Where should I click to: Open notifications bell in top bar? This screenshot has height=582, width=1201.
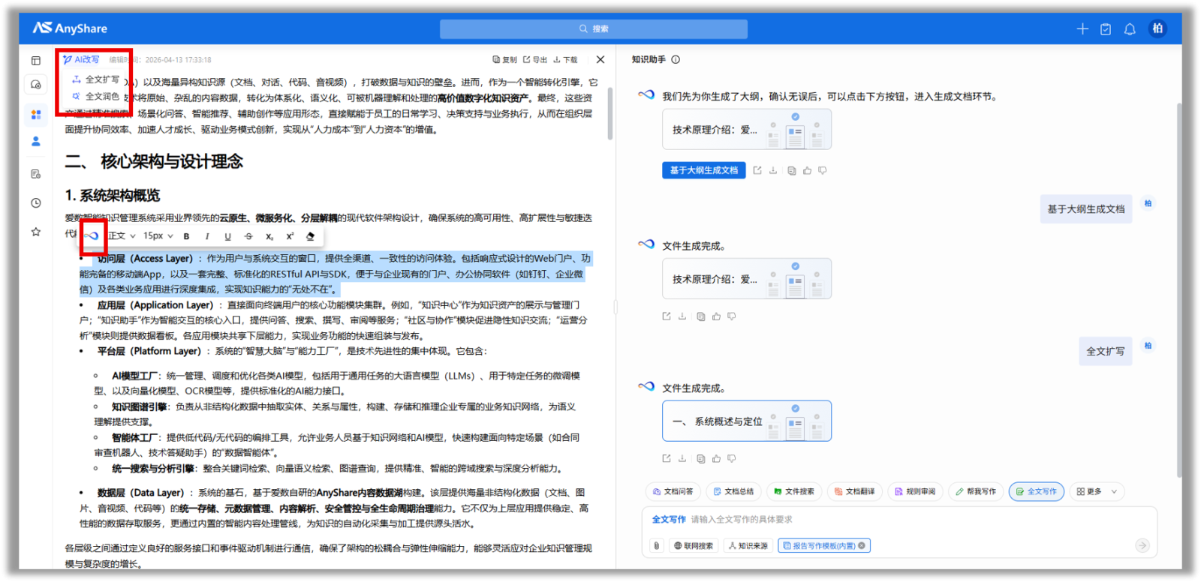(x=1129, y=29)
